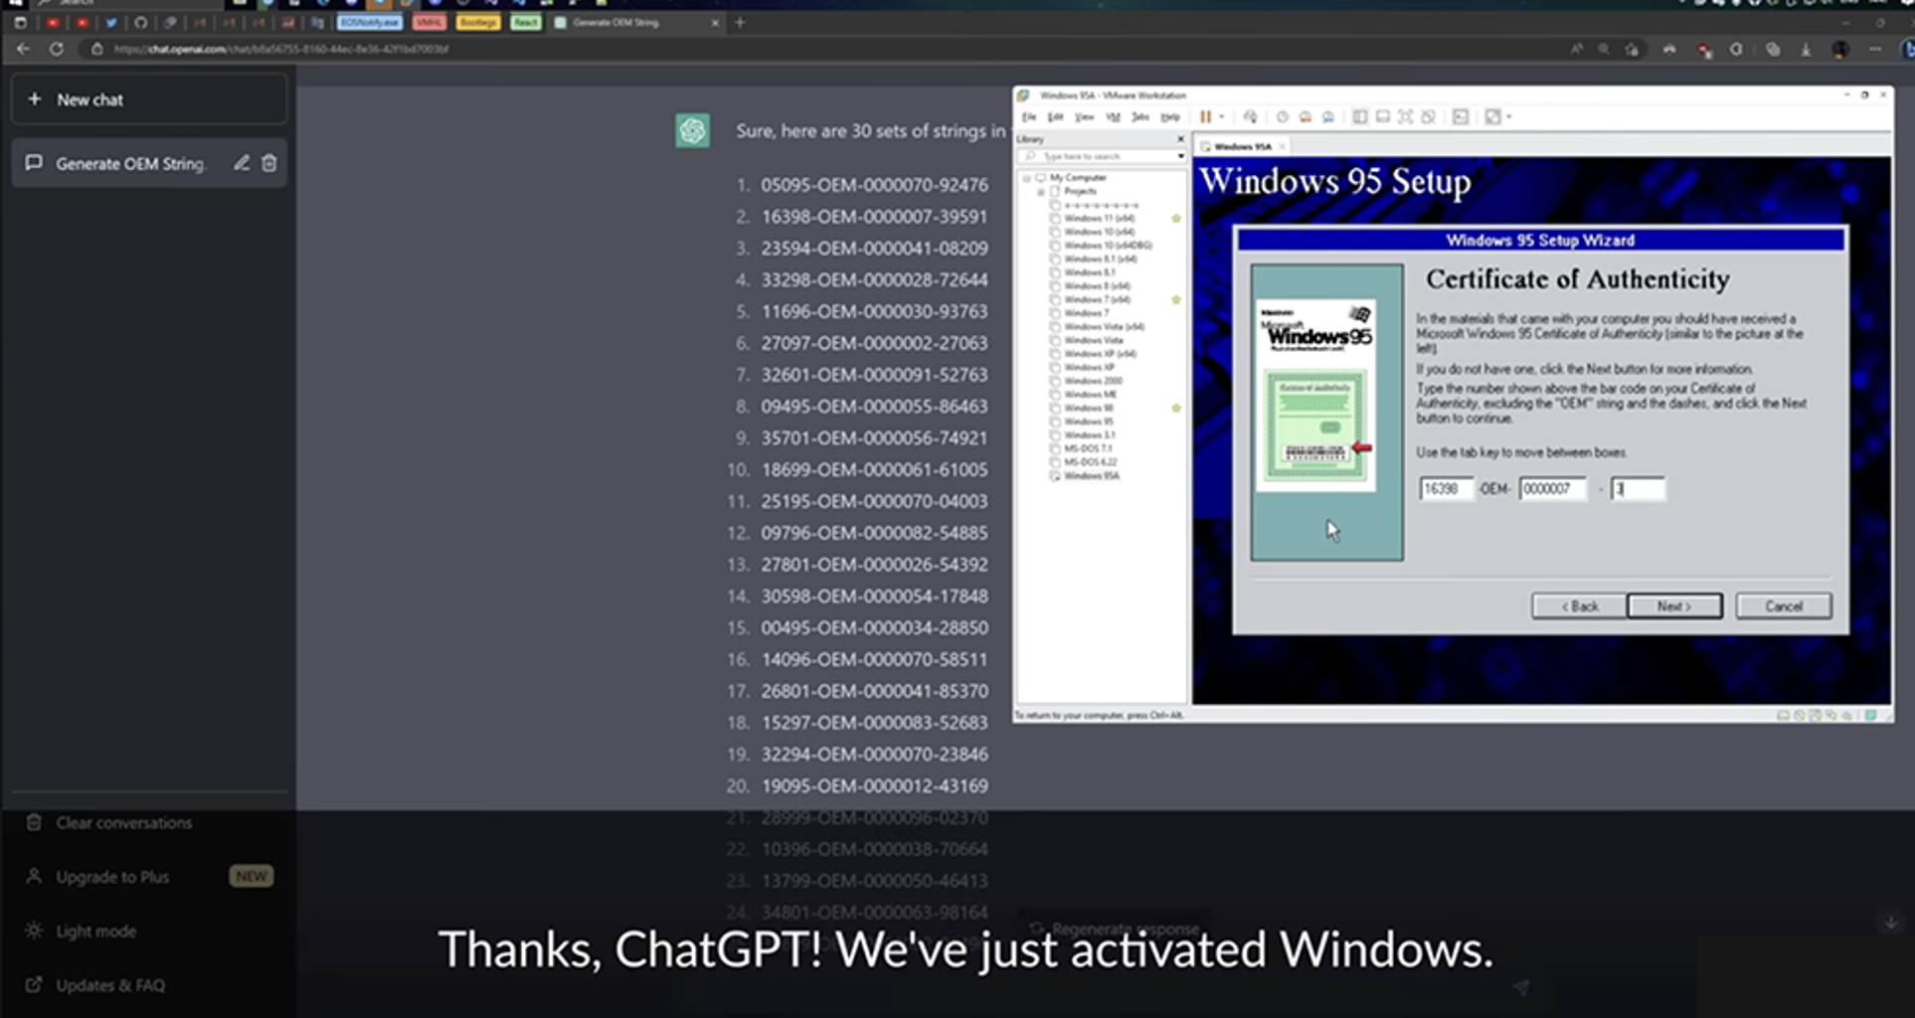The width and height of the screenshot is (1915, 1018).
Task: Close the Windows 95A VM tab
Action: (x=1283, y=146)
